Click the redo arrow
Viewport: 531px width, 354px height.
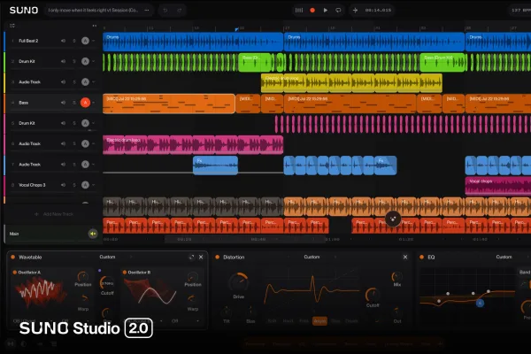pos(180,10)
